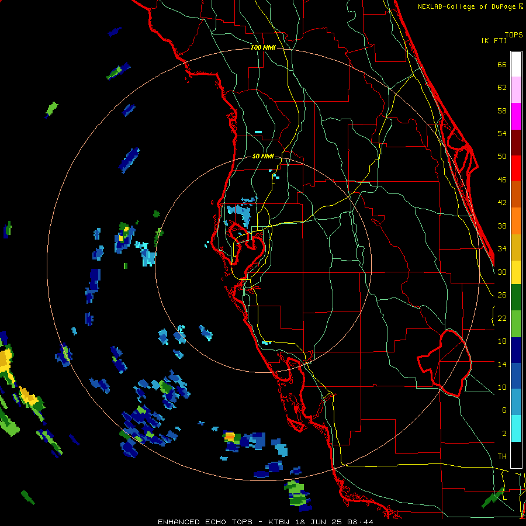Click the legend value "10"

click(502, 387)
